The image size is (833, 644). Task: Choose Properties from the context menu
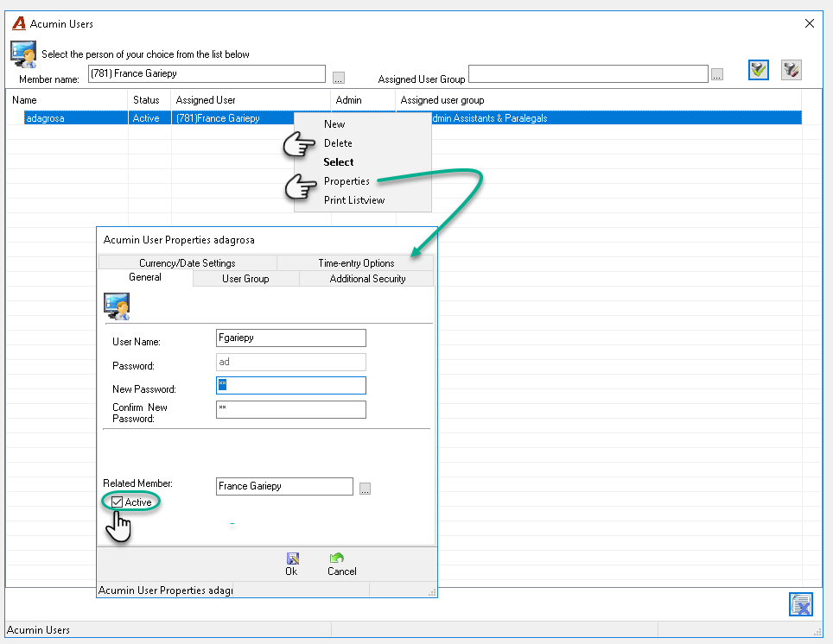(x=347, y=181)
